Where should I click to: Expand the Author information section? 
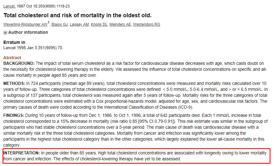tap(28, 33)
